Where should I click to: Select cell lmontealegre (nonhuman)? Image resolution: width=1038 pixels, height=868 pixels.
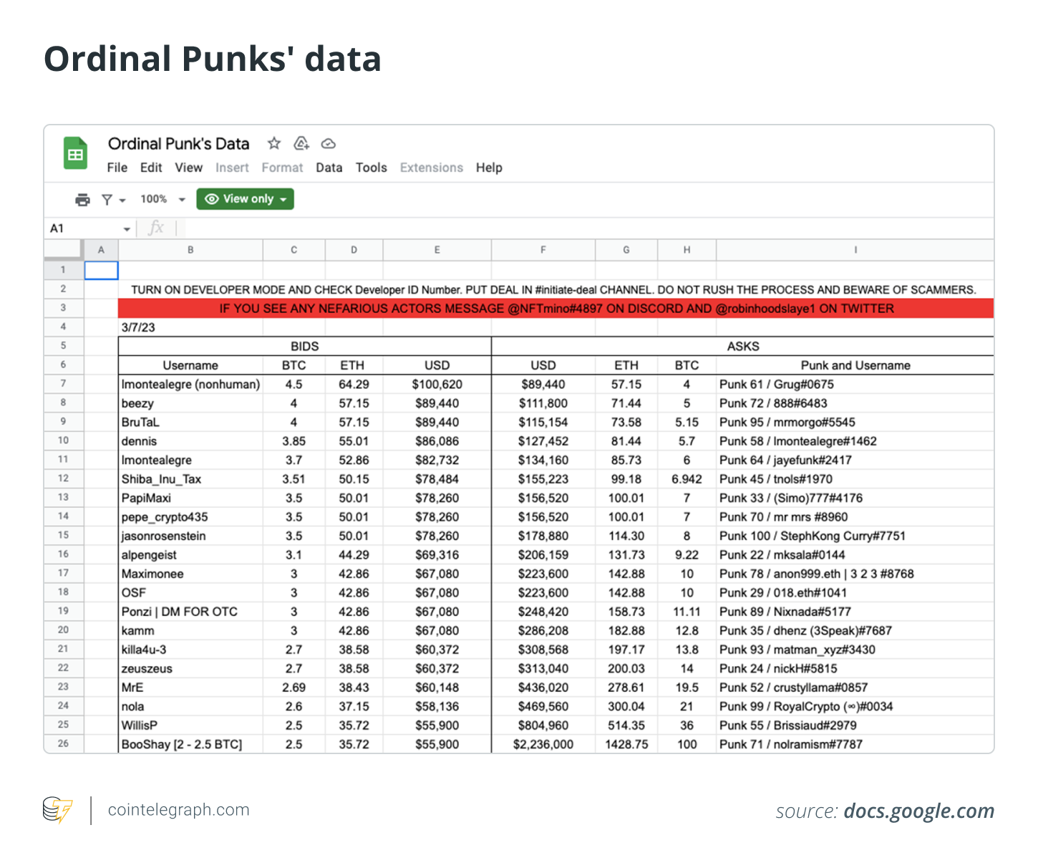(x=190, y=384)
